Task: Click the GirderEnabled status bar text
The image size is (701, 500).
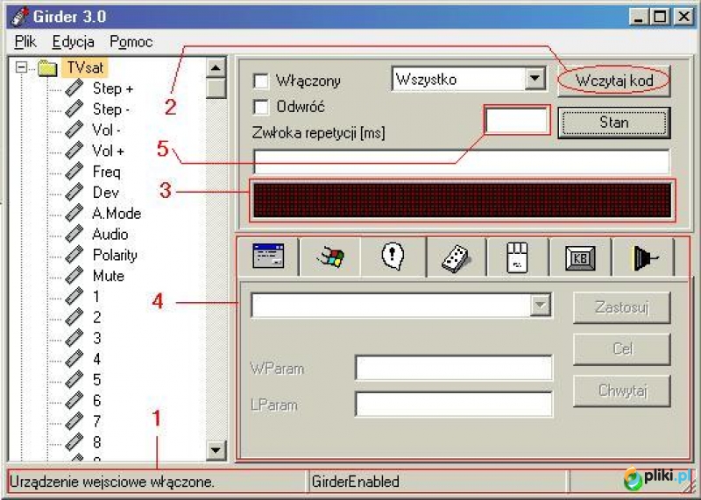Action: click(356, 482)
